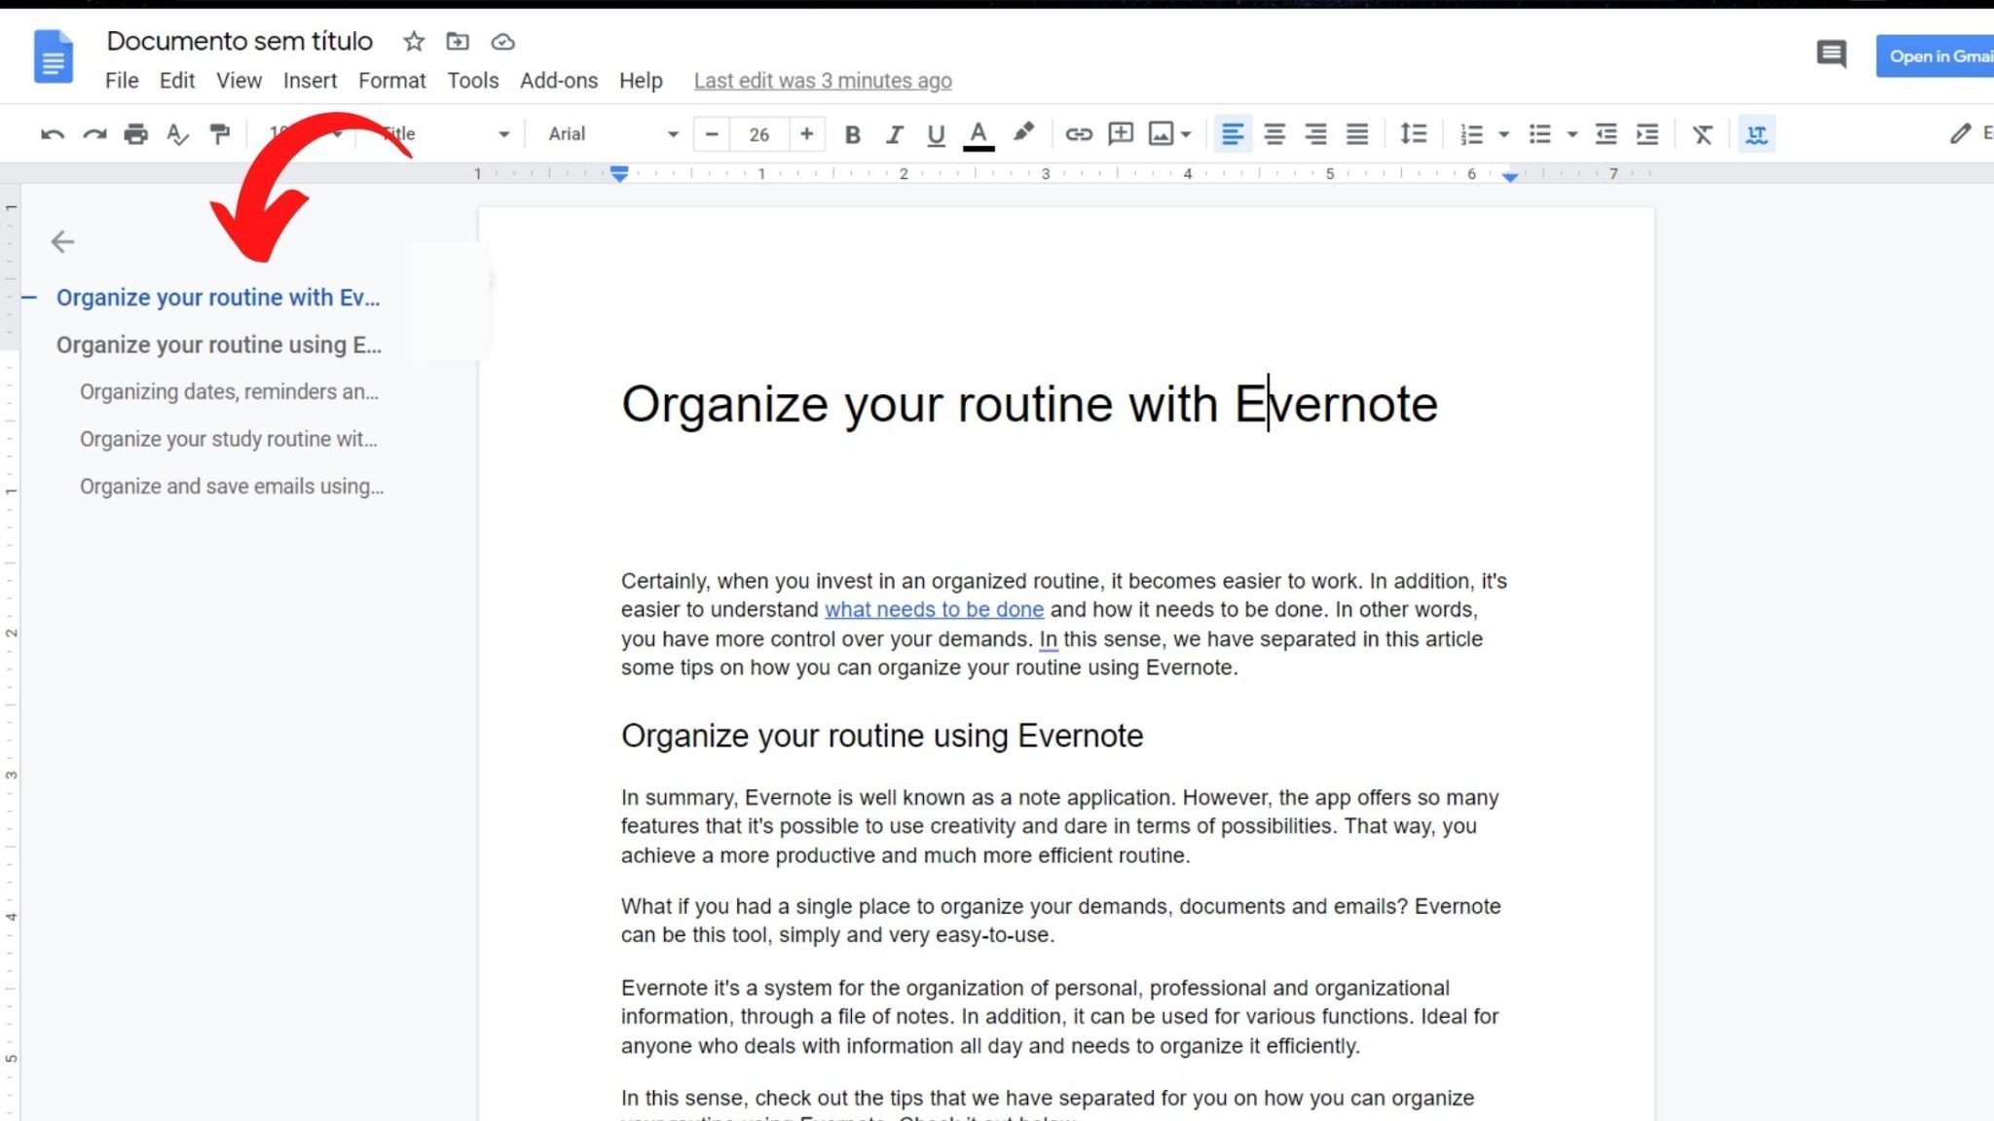Jump to outline item Organize your routine with Ev...
This screenshot has width=1994, height=1121.
point(218,298)
